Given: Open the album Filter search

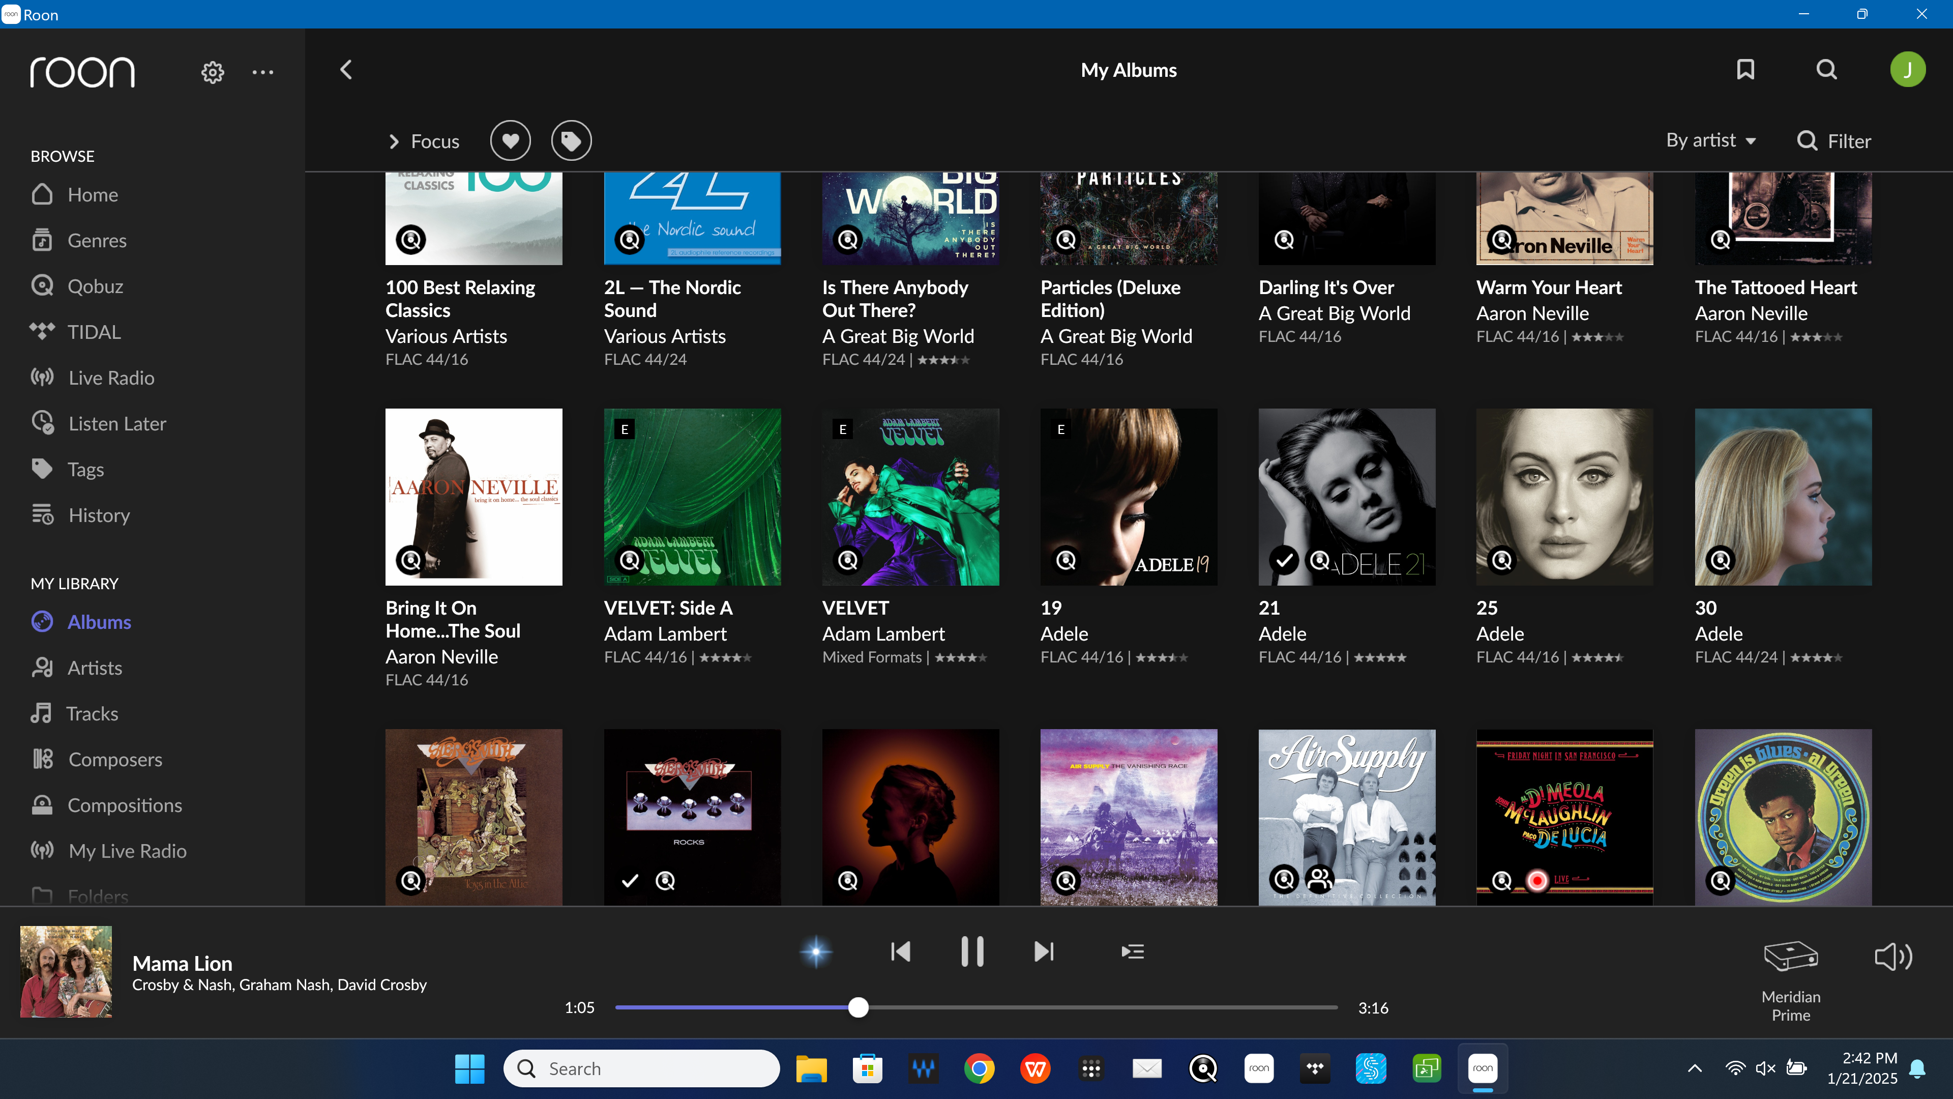Looking at the screenshot, I should pos(1834,141).
